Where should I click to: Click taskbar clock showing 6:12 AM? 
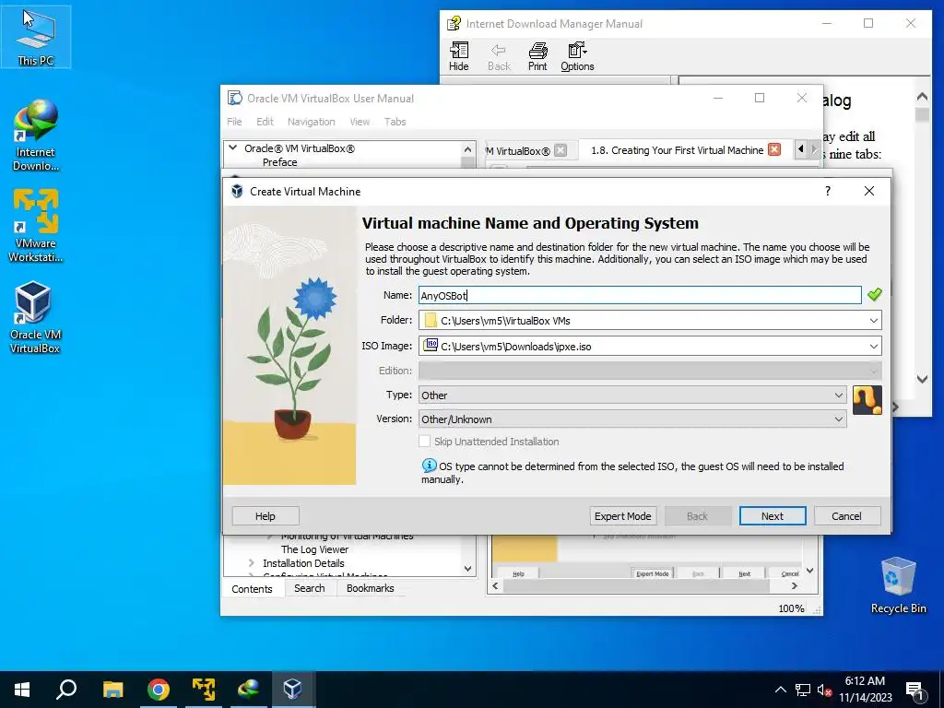pyautogui.click(x=865, y=690)
